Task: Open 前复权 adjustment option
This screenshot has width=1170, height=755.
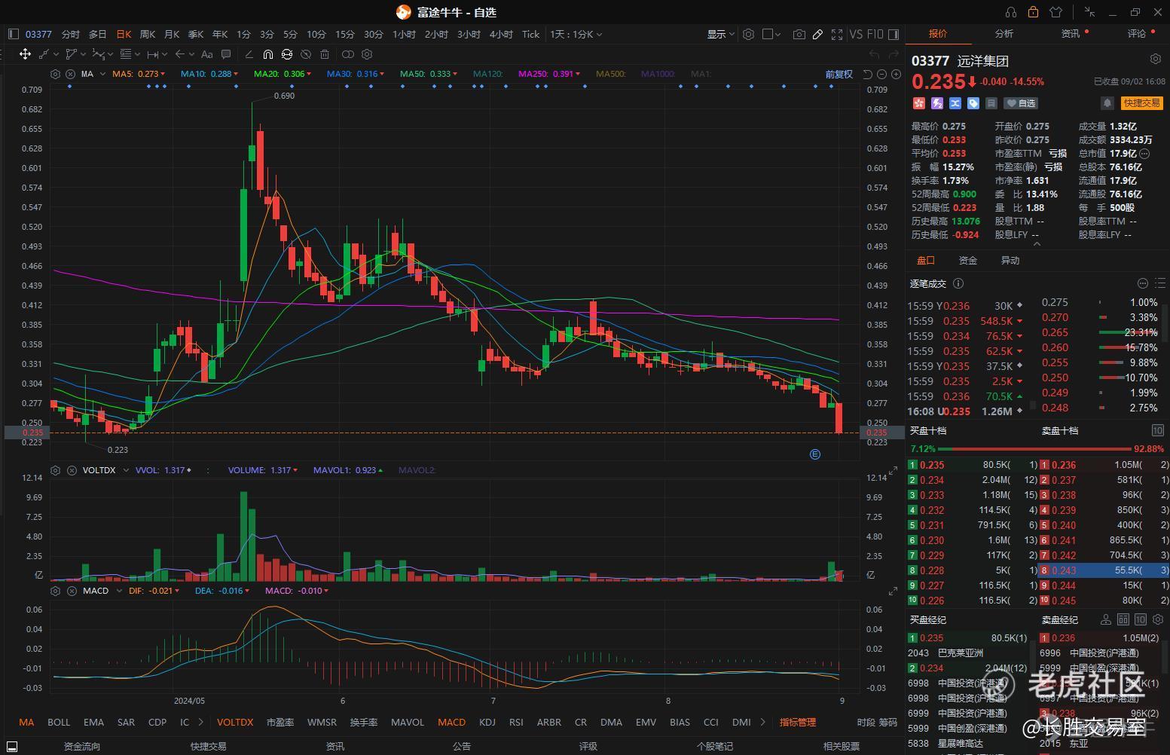Action: 839,74
